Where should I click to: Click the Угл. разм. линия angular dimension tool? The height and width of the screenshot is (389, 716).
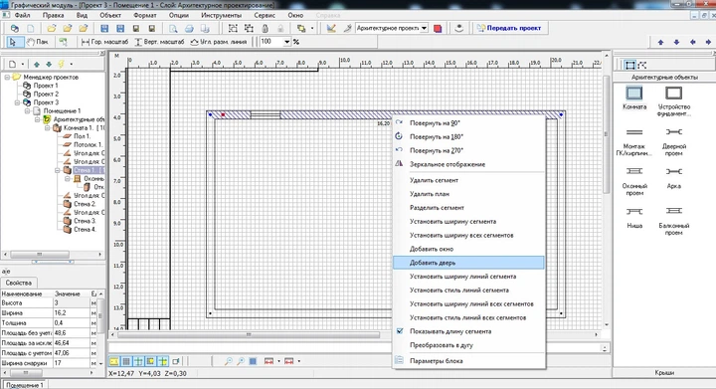pyautogui.click(x=219, y=42)
